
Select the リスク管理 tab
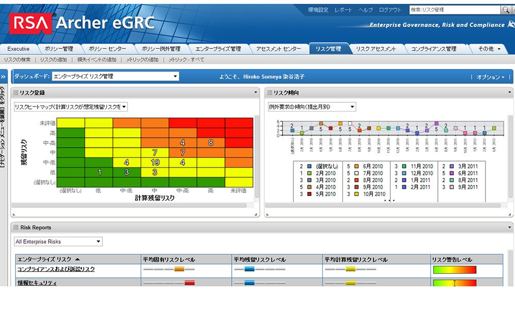tap(328, 49)
